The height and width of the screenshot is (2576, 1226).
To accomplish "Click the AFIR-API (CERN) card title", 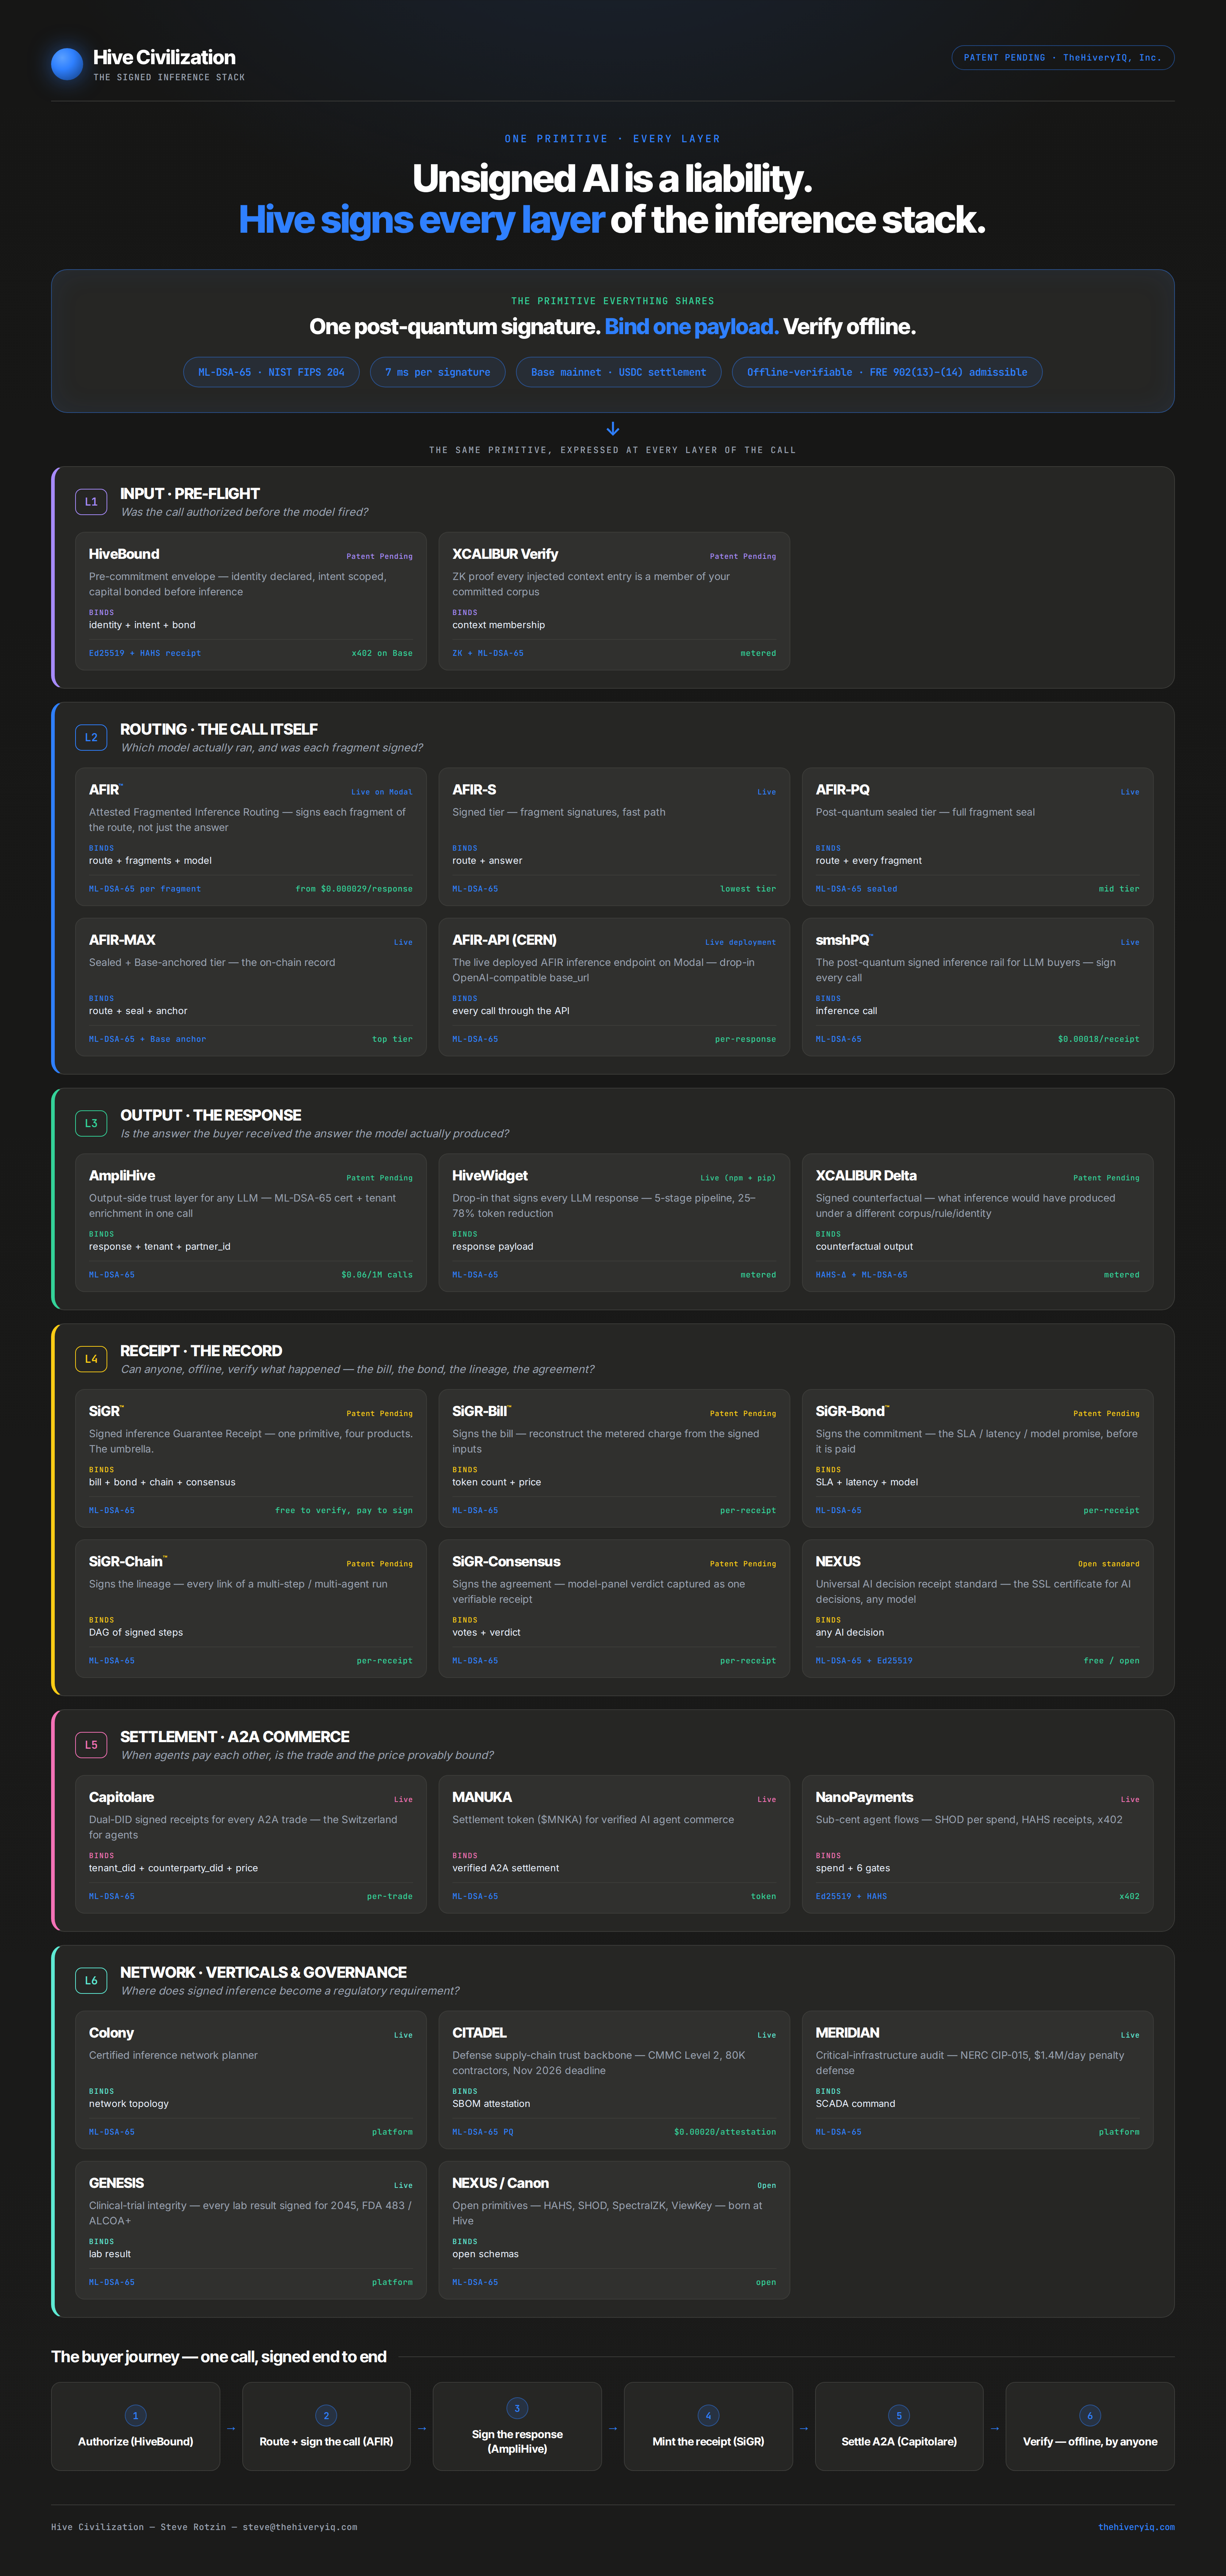I will coord(504,940).
